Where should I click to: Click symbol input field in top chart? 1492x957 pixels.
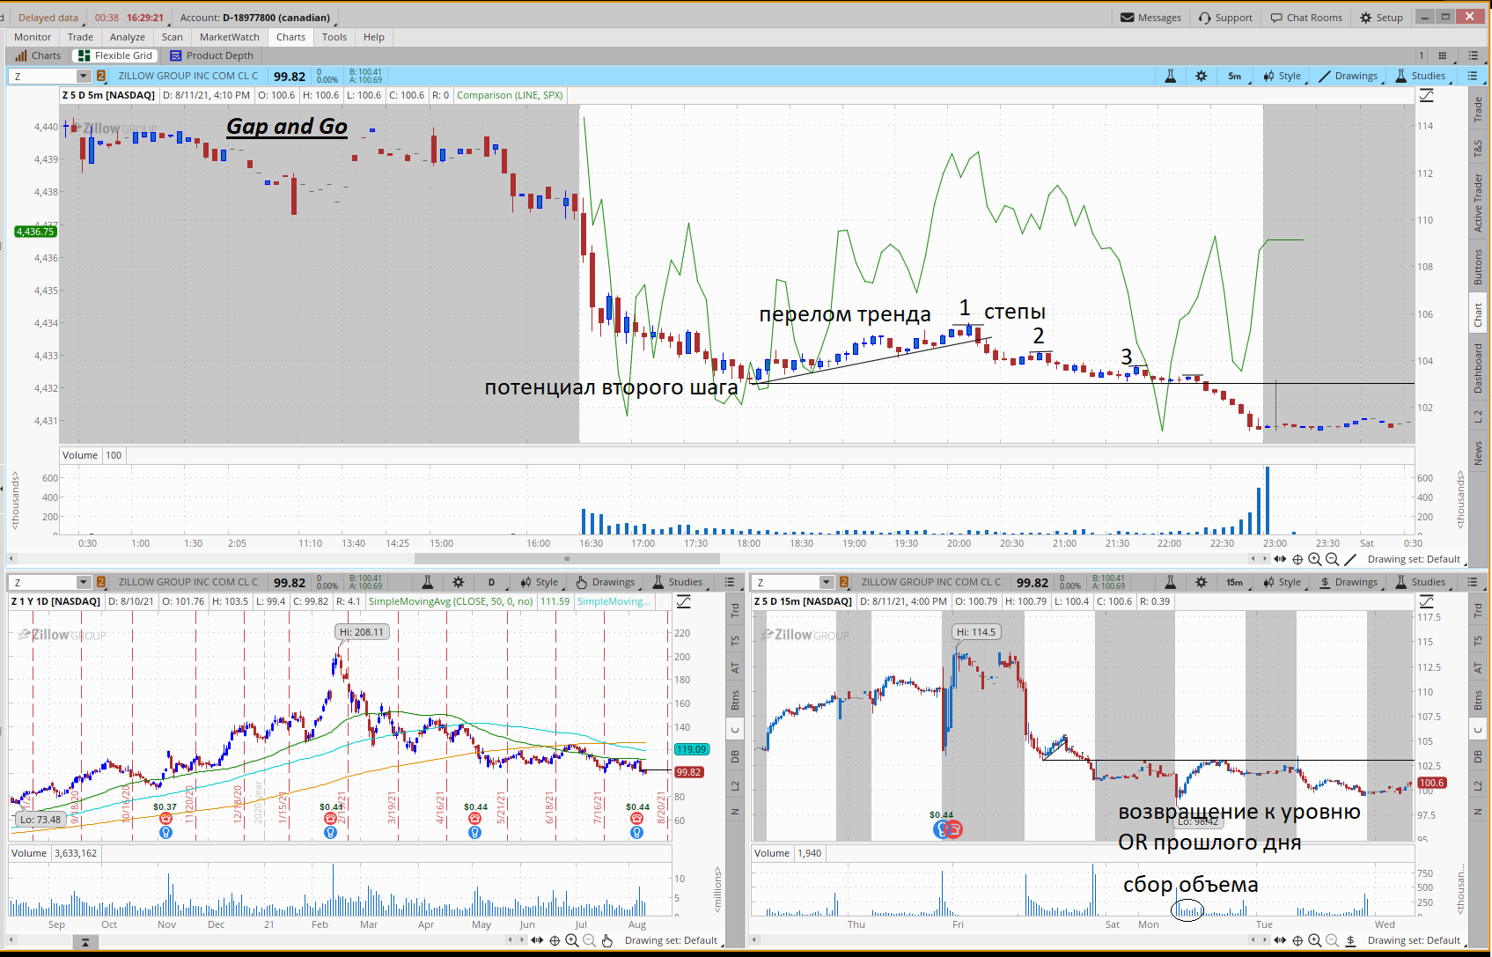click(44, 77)
